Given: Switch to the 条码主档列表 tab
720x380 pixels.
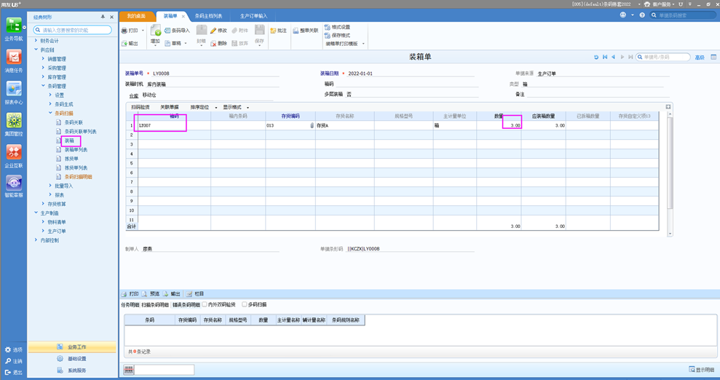Looking at the screenshot, I should (208, 16).
